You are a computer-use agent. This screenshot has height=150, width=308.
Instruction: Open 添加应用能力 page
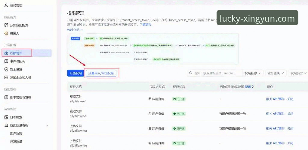(19, 25)
